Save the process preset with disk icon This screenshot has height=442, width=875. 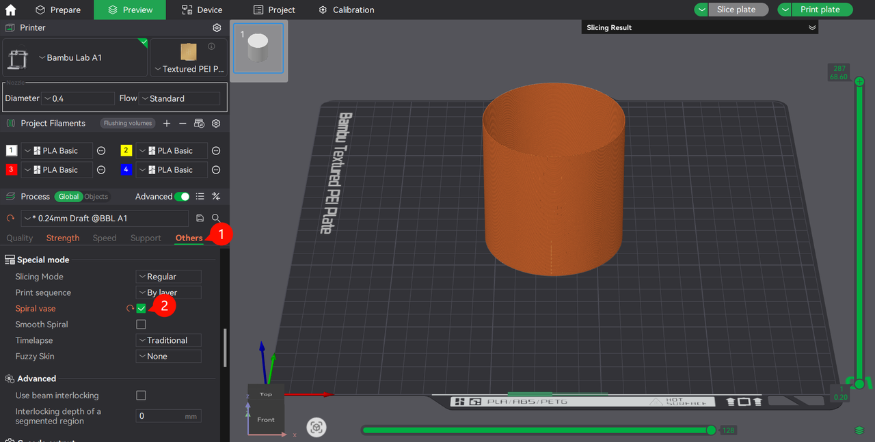[x=200, y=218]
